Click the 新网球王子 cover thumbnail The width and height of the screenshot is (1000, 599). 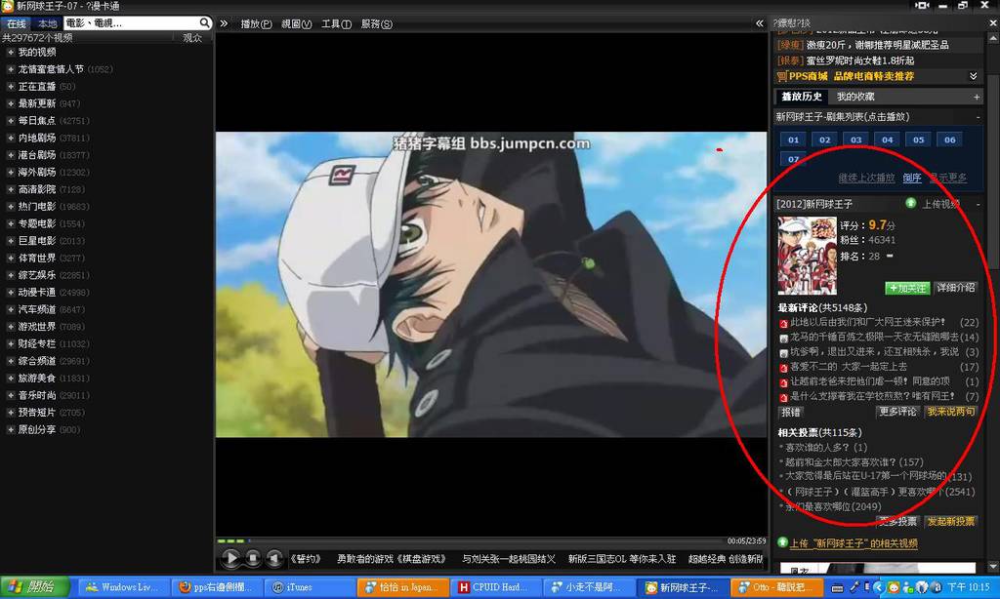coord(807,256)
